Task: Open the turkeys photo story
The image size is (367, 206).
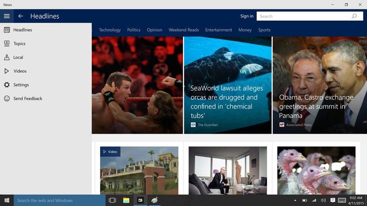Action: click(x=316, y=170)
